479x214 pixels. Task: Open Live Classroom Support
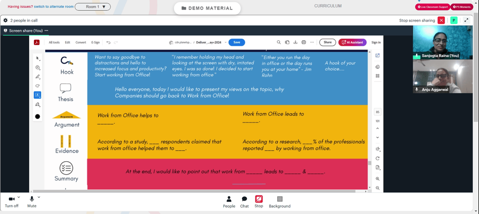coord(432,7)
